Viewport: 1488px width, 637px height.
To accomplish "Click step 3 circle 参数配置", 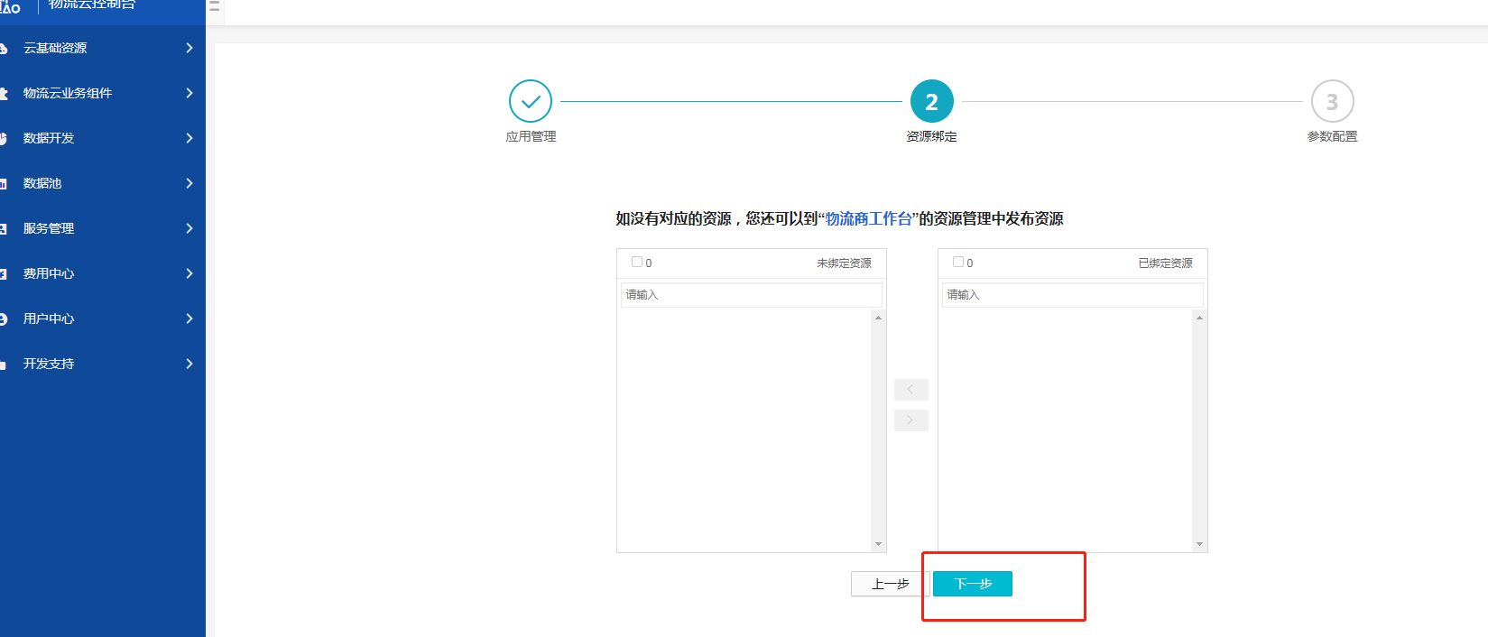I will coord(1332,101).
